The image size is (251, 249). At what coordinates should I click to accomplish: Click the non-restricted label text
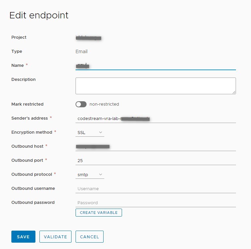point(104,104)
